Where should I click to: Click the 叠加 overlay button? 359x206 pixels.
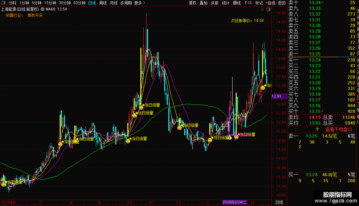(x=204, y=3)
